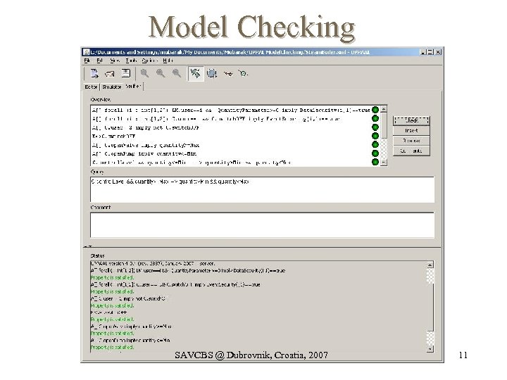Image resolution: width=507 pixels, height=380 pixels.
Task: Click Overview list scroll-down arrow
Action: coord(384,163)
